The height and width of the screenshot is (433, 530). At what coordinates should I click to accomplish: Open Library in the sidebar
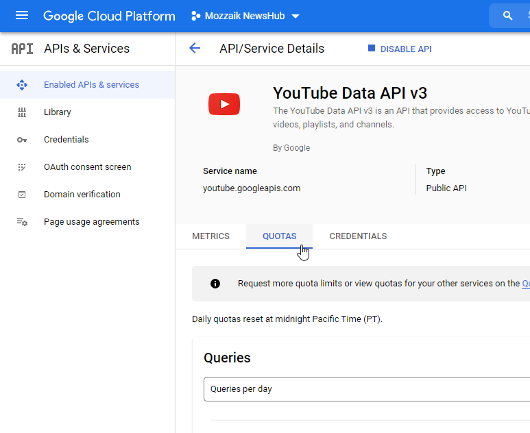point(88,112)
